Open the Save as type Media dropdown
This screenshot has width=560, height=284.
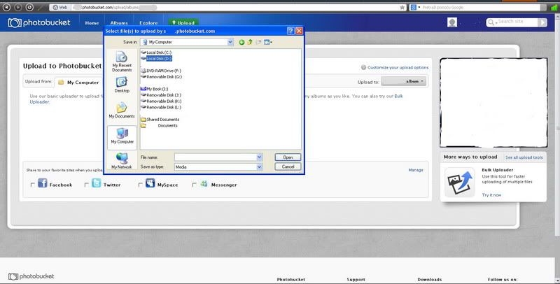(x=260, y=166)
